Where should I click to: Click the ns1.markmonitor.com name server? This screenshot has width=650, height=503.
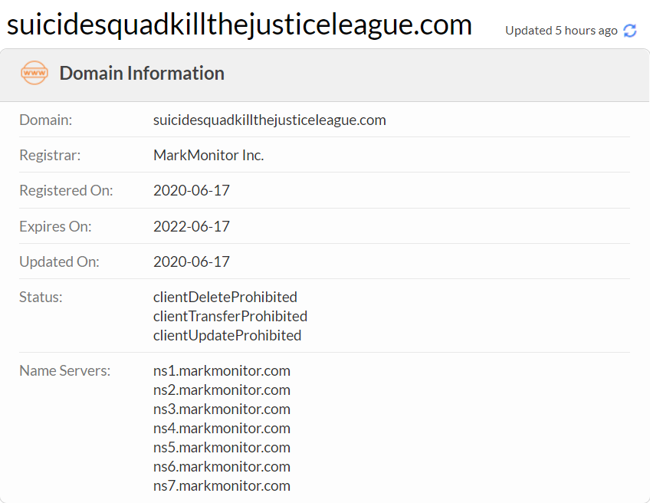tap(222, 370)
